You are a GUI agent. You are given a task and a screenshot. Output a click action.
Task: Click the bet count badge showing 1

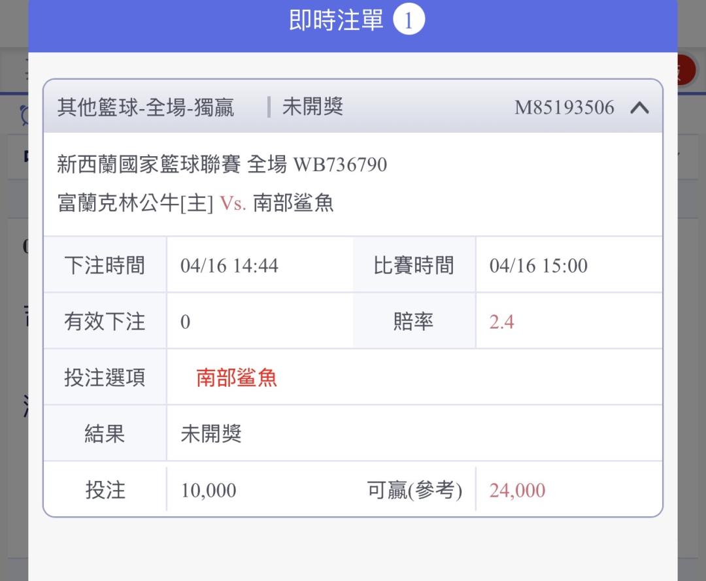coord(409,21)
